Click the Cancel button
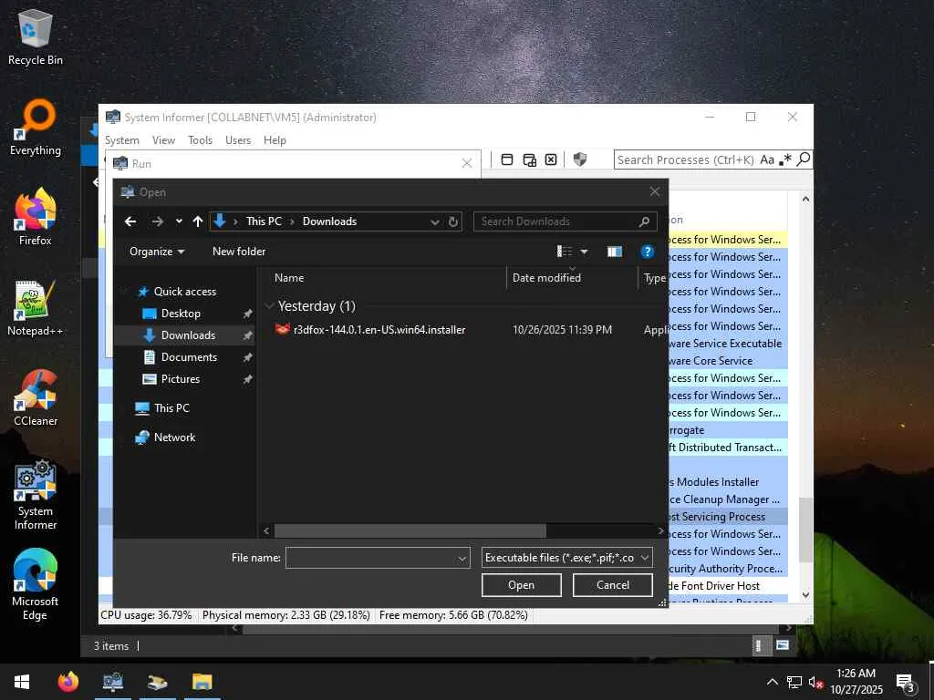 click(x=612, y=585)
